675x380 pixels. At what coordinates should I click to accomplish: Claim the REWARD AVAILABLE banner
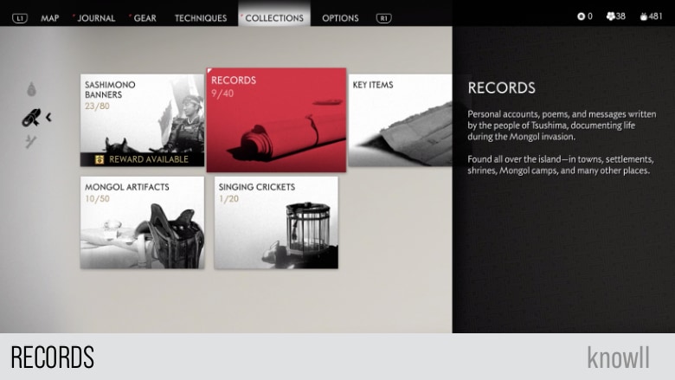point(142,159)
